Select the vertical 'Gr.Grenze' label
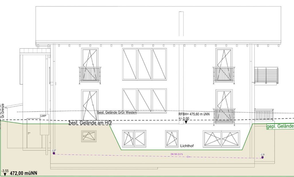Screen dimensions: 294x177 [x=3, y=111]
